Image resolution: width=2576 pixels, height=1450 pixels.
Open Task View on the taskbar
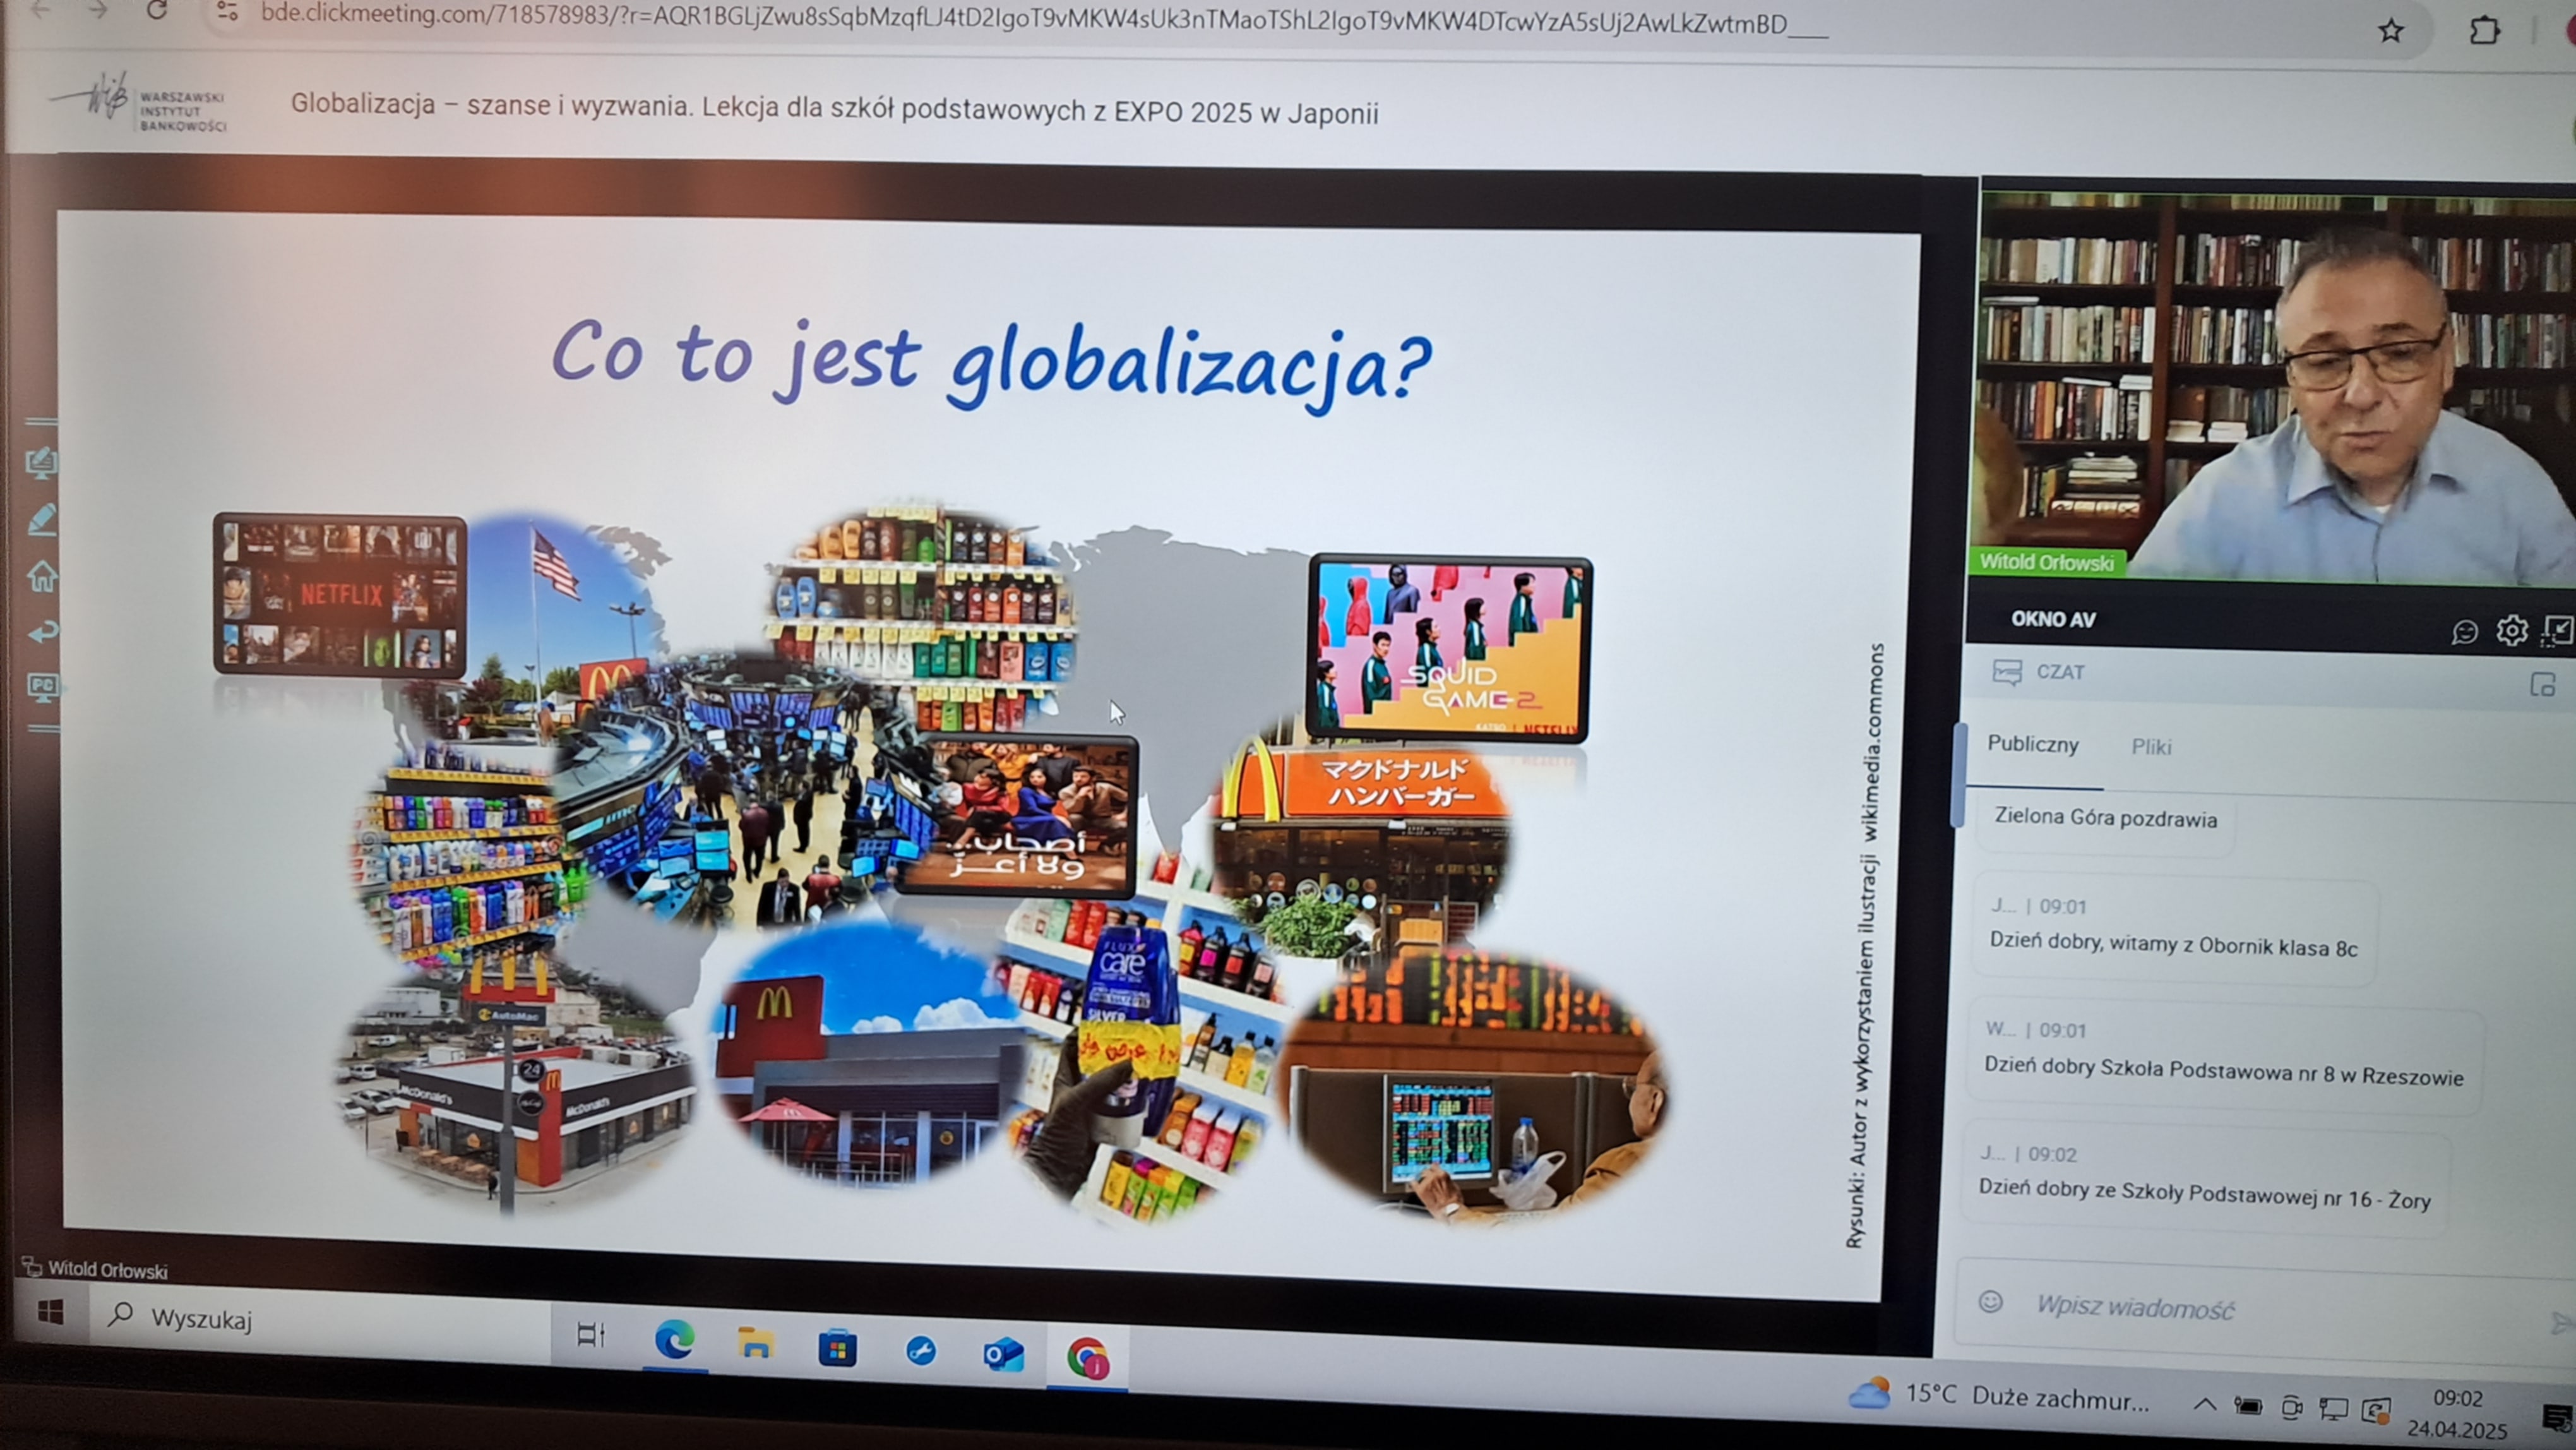[591, 1334]
